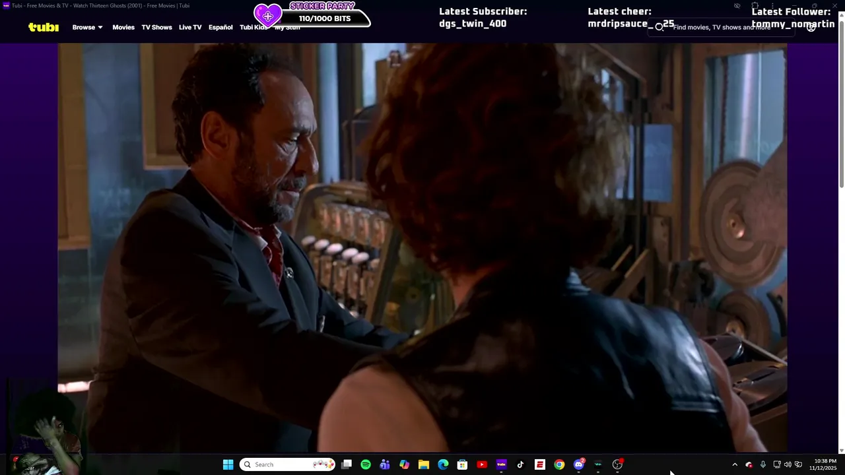Open the Tubi Kids section
Image resolution: width=845 pixels, height=475 pixels.
pos(253,27)
